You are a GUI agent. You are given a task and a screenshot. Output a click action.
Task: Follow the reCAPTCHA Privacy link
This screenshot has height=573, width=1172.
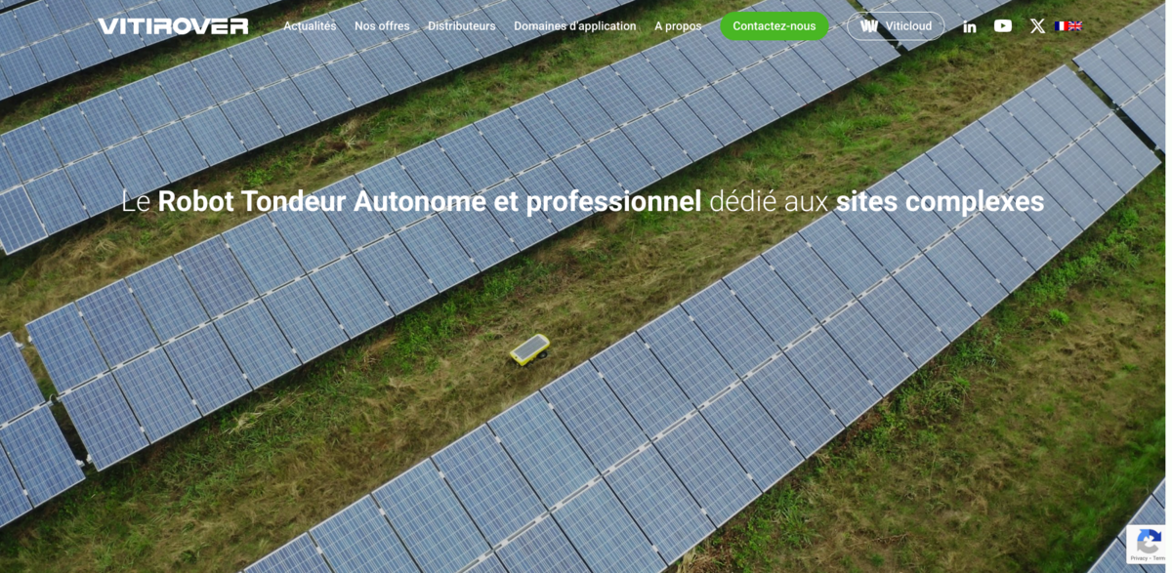click(x=1139, y=558)
